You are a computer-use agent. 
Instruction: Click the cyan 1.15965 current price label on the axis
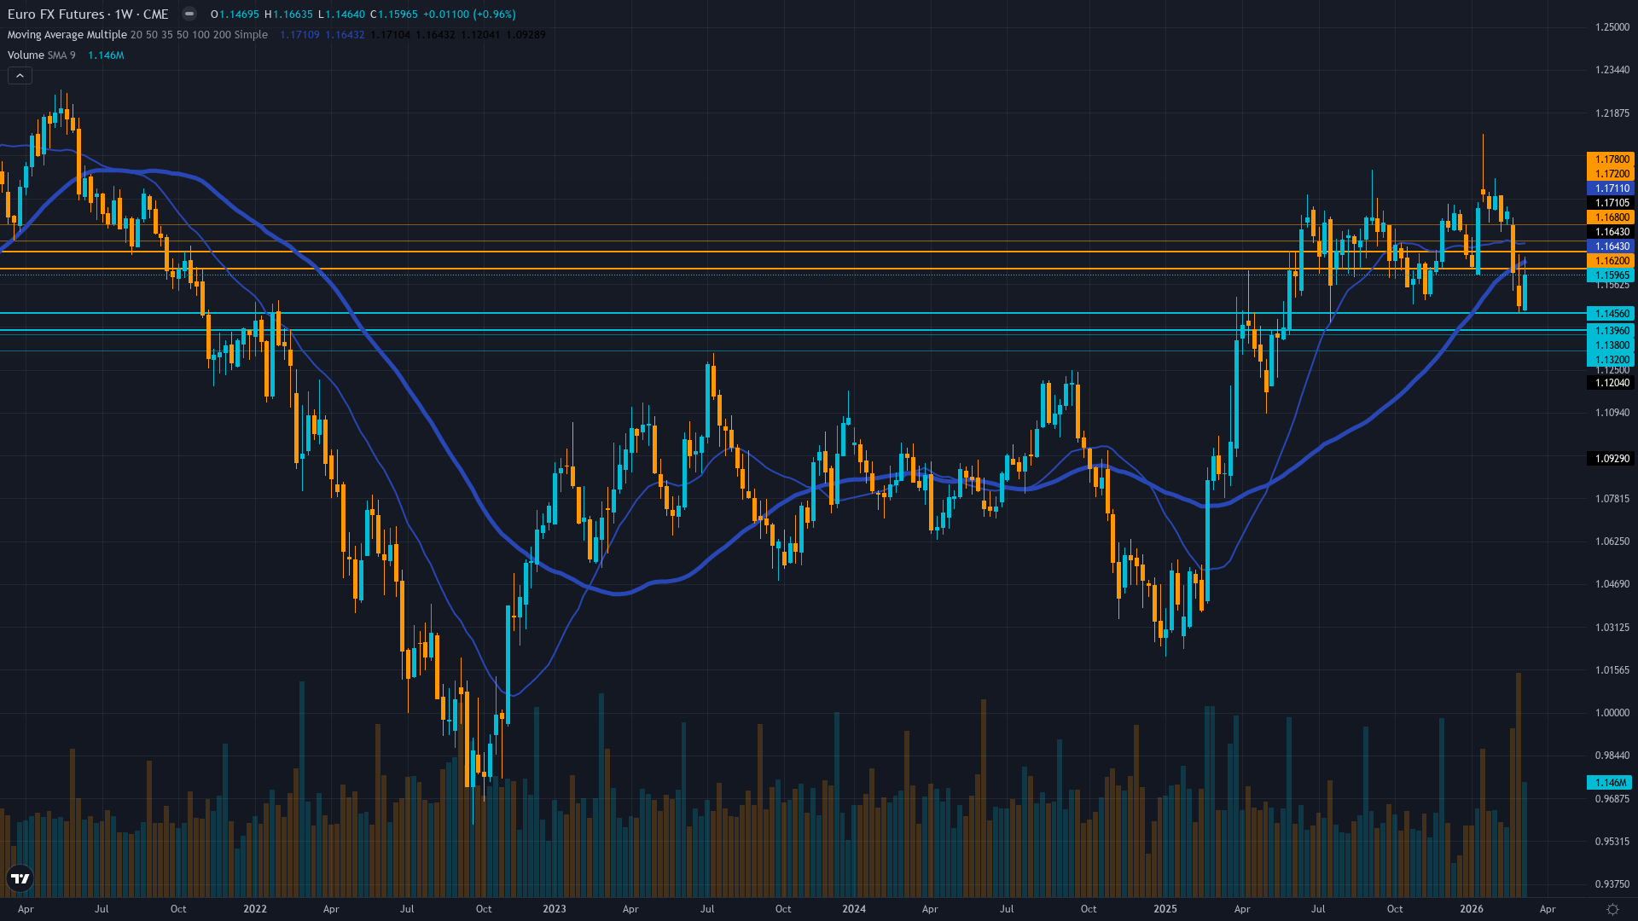(x=1611, y=275)
